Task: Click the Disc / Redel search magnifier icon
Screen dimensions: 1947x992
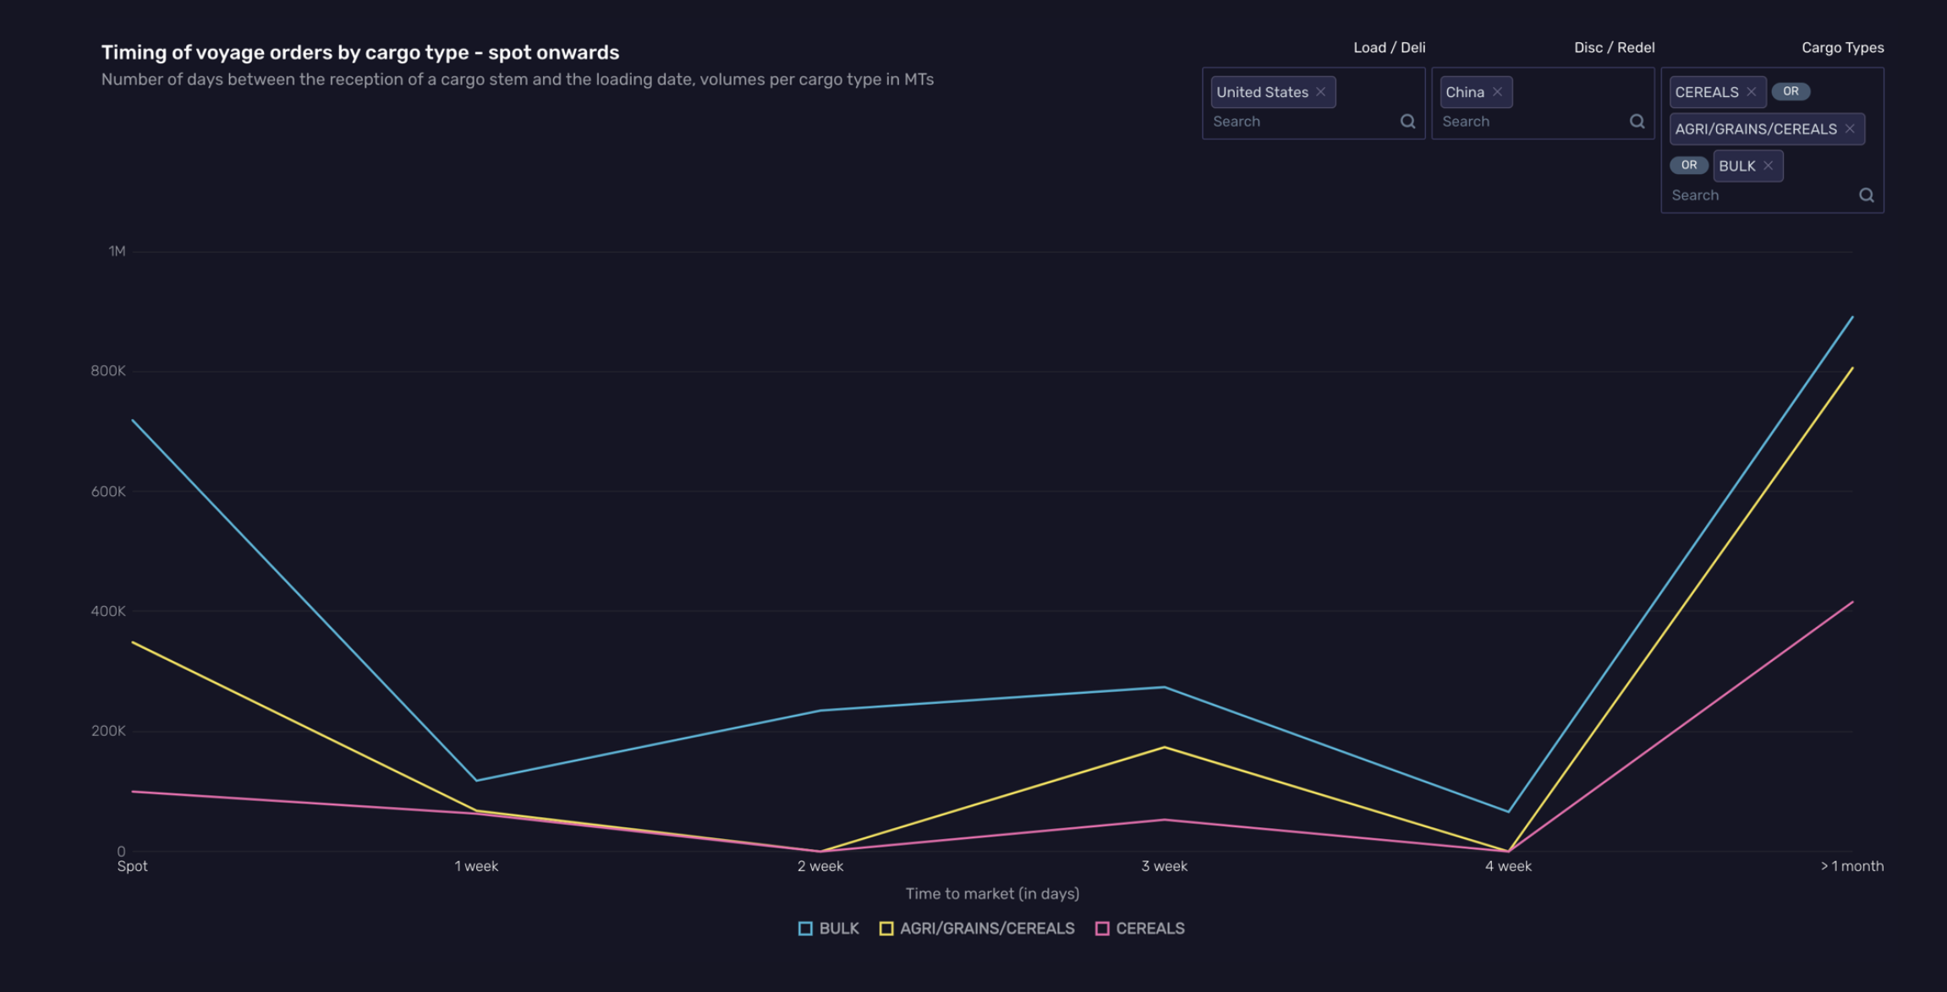Action: click(x=1637, y=122)
